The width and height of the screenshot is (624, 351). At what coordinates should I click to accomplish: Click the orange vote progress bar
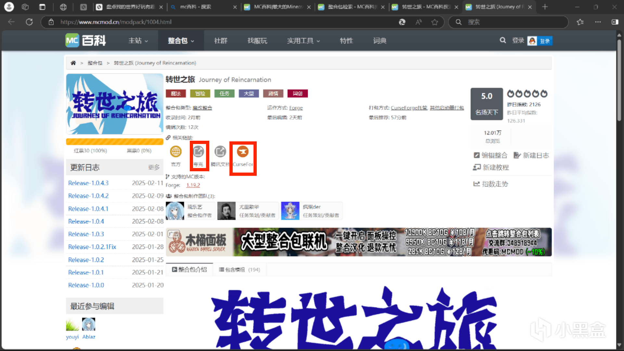click(114, 142)
